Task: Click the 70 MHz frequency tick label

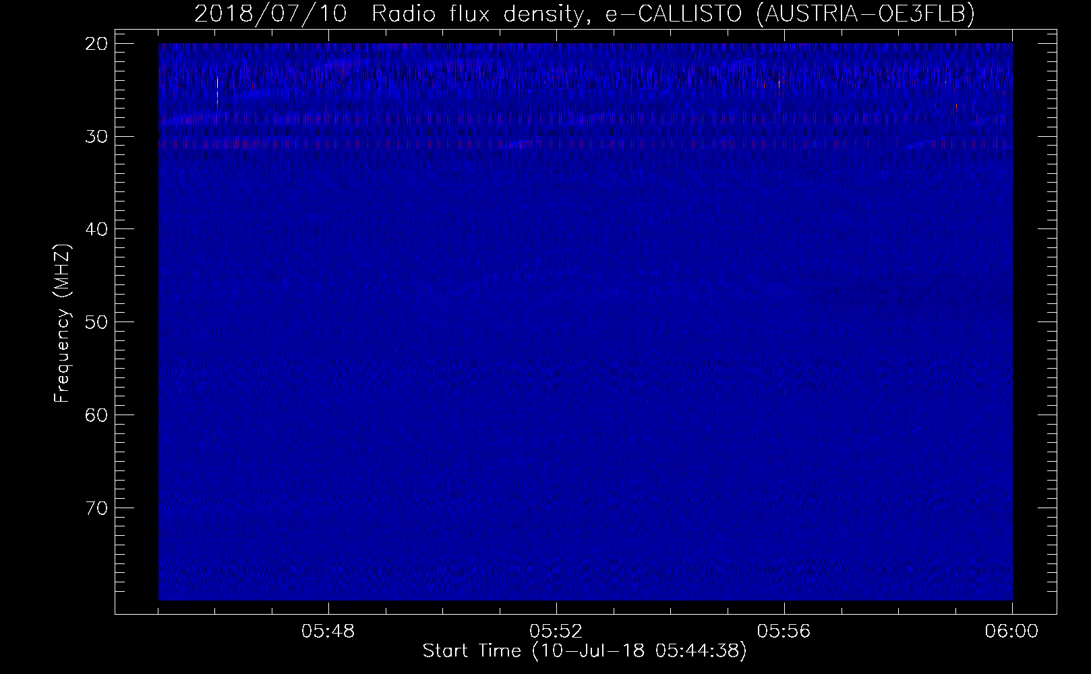Action: pyautogui.click(x=98, y=508)
